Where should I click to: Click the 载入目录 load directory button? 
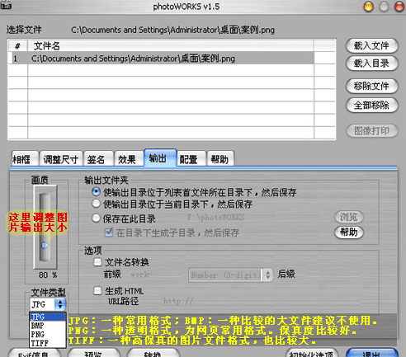point(371,63)
